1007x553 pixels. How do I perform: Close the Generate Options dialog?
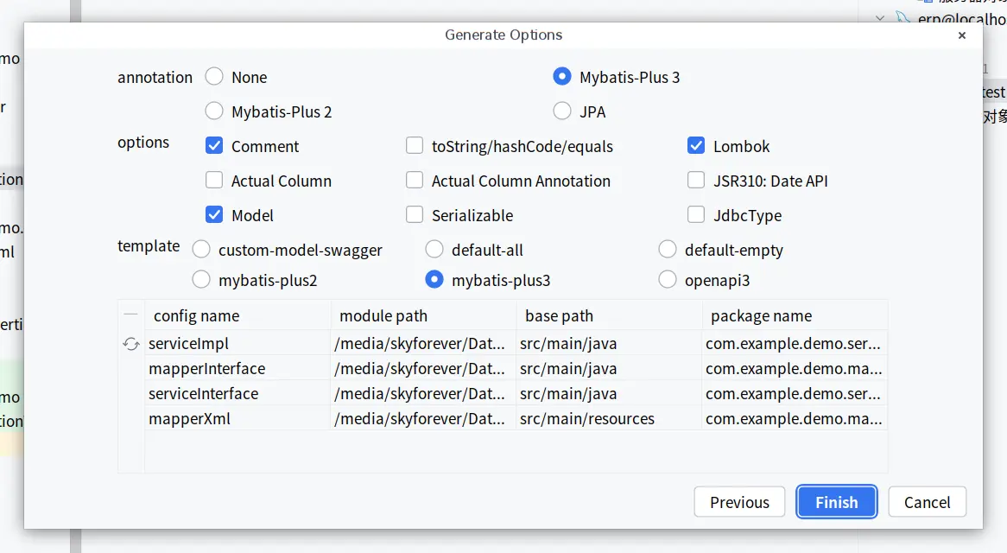[961, 35]
